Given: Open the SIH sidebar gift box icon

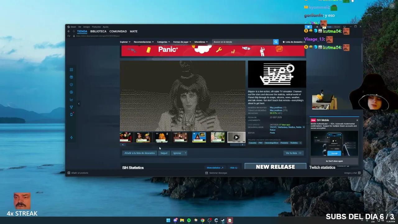Looking at the screenshot, I should [71, 77].
